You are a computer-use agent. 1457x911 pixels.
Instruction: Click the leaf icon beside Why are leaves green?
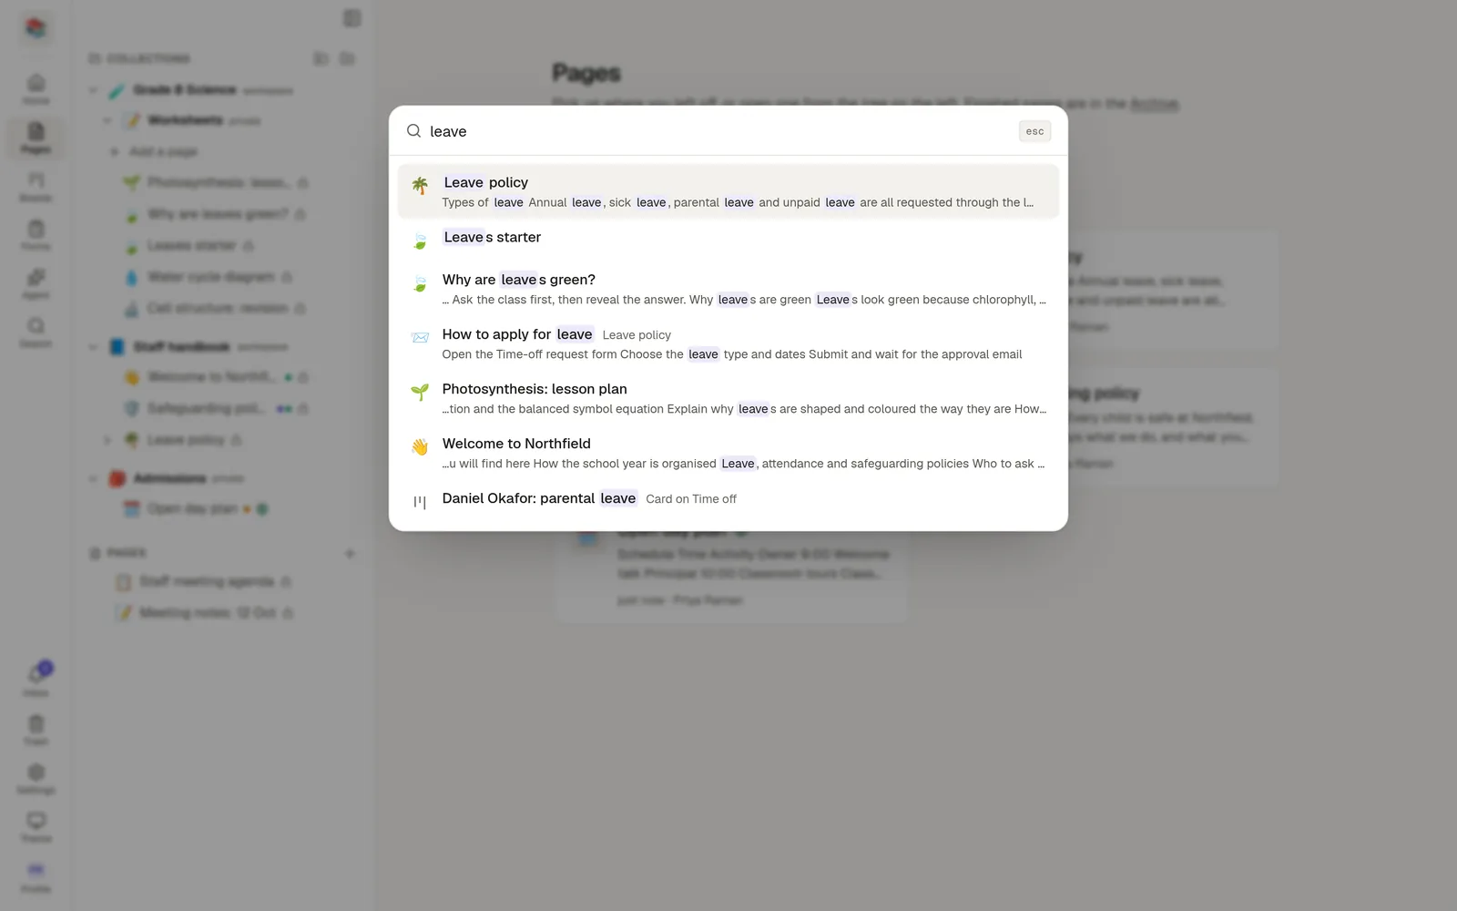420,283
